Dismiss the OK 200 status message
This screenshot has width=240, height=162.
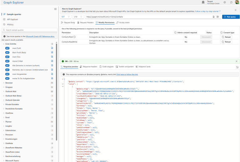point(237,61)
